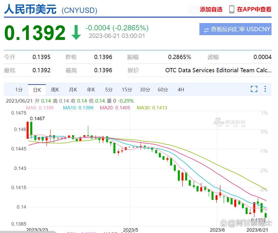The height and width of the screenshot is (233, 278).
Task: Click 查看反向汇率 USDCNY button
Action: [x=235, y=29]
